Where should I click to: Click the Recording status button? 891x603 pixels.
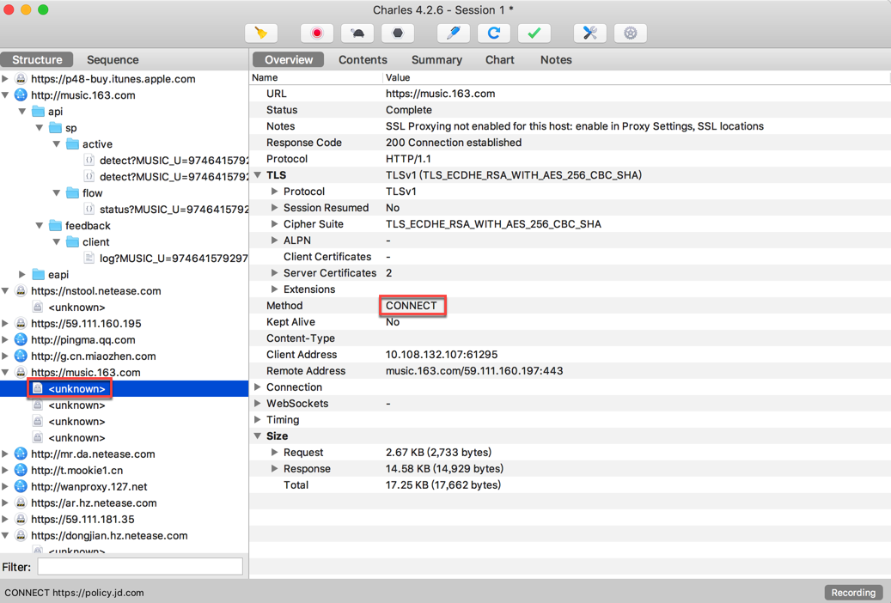(x=853, y=592)
